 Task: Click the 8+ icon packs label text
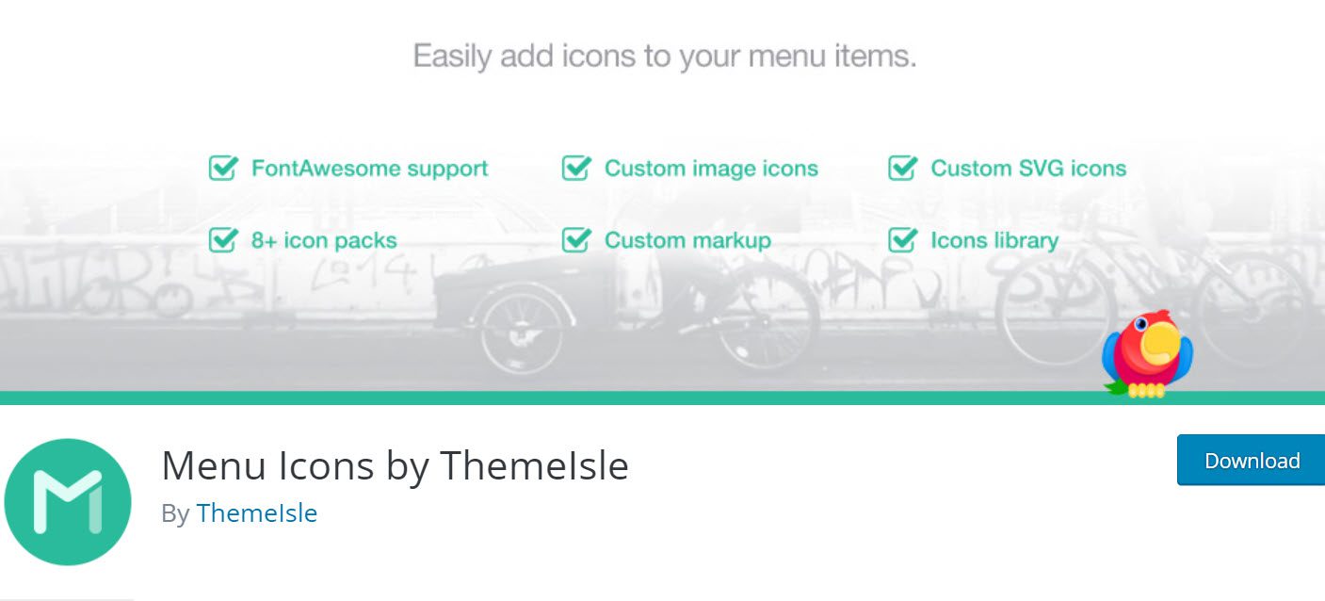324,240
